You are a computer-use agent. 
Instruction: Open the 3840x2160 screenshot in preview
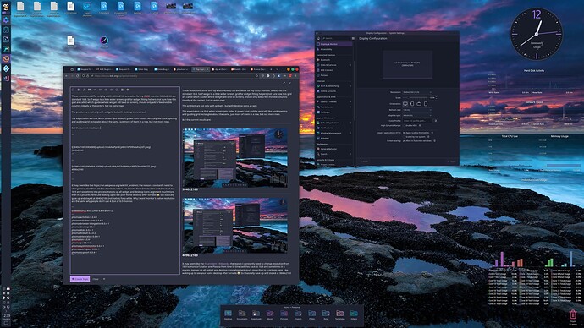pyautogui.click(x=235, y=157)
